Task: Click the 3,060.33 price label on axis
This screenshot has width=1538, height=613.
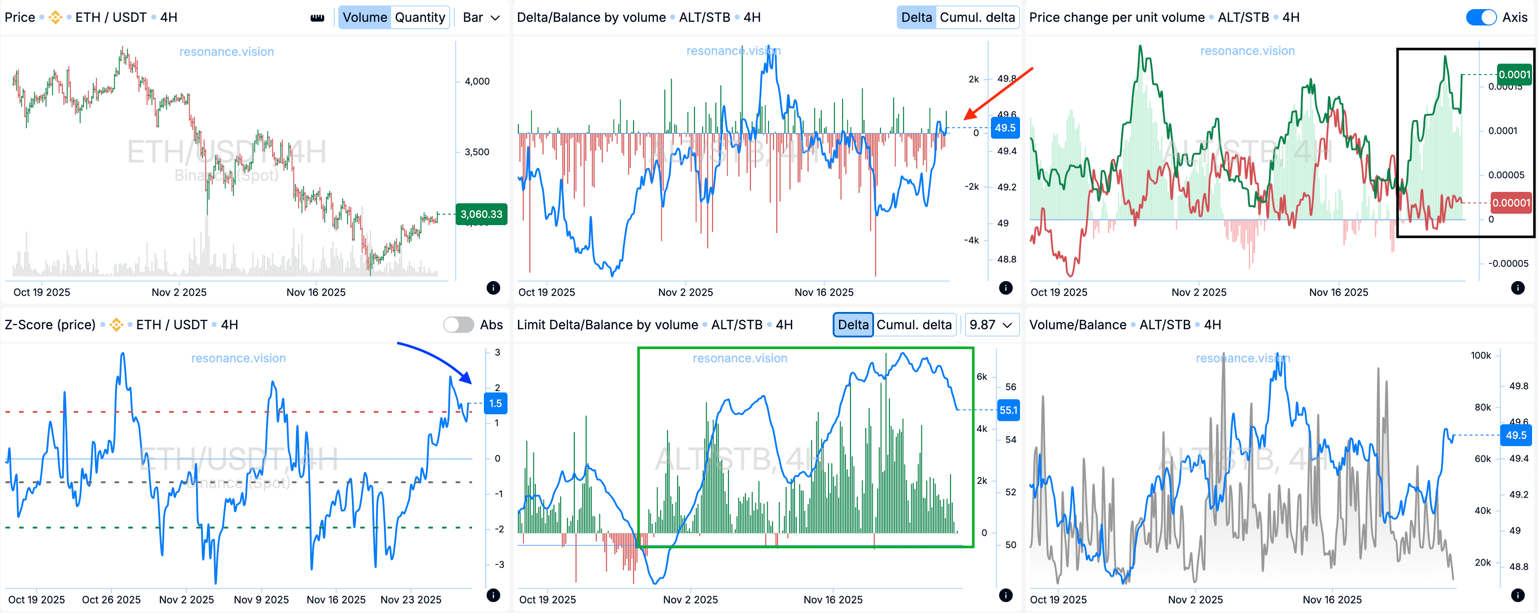Action: (481, 214)
